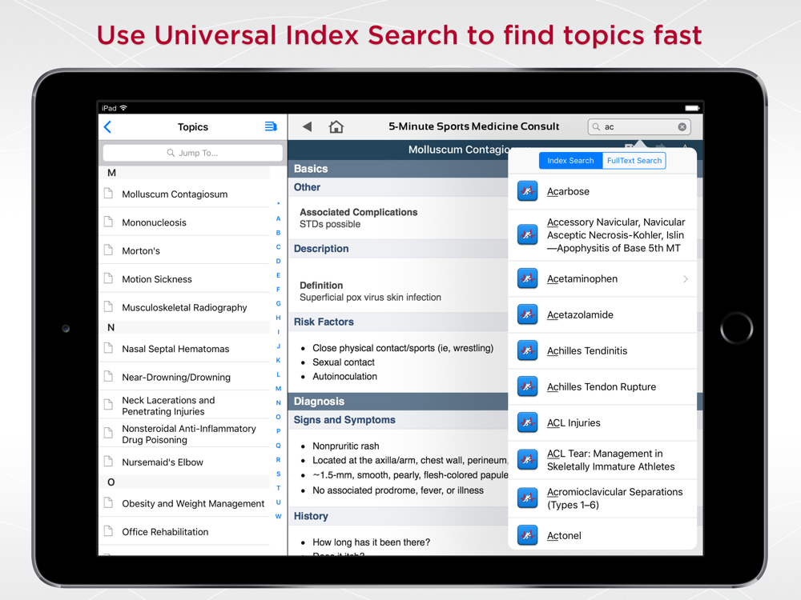Open Morton's topic document icon
The height and width of the screenshot is (600, 801).
point(108,250)
